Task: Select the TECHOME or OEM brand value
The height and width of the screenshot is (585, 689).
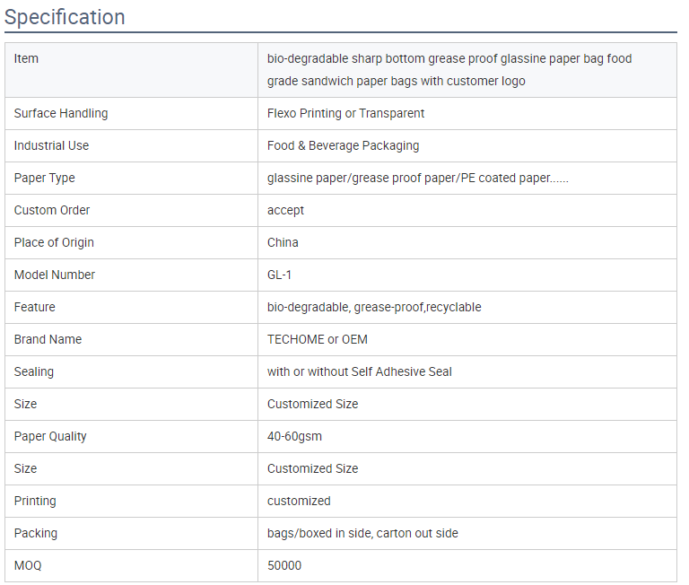Action: pos(318,339)
